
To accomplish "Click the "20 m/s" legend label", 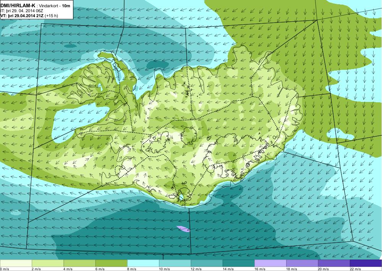I will pyautogui.click(x=324, y=269).
